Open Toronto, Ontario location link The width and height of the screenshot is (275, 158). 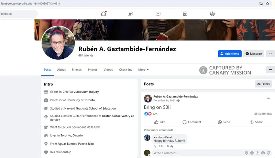71,135
